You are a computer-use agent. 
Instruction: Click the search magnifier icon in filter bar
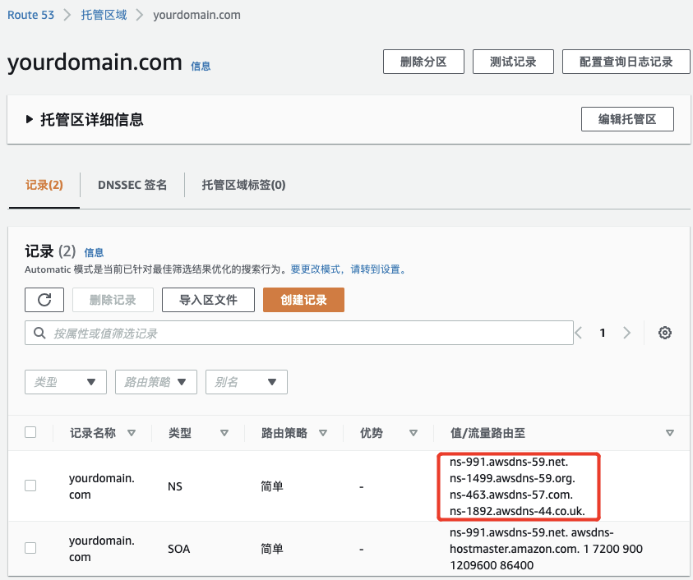tap(39, 333)
